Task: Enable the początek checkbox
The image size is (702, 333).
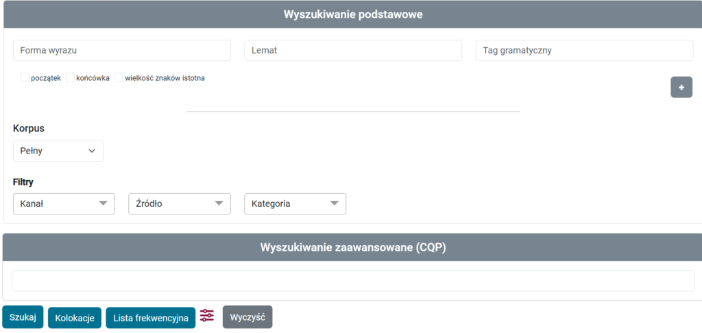Action: [x=25, y=78]
